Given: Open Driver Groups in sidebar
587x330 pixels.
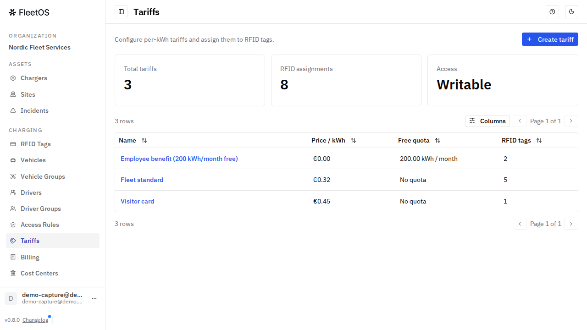Looking at the screenshot, I should [53, 209].
